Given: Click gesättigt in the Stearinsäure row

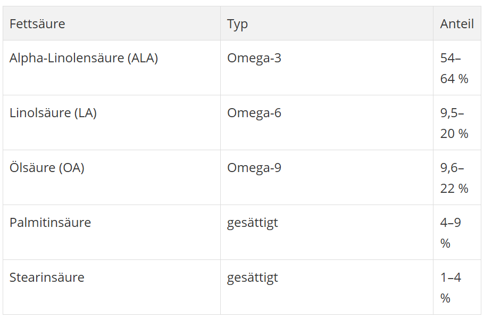Looking at the screenshot, I should click(252, 277).
